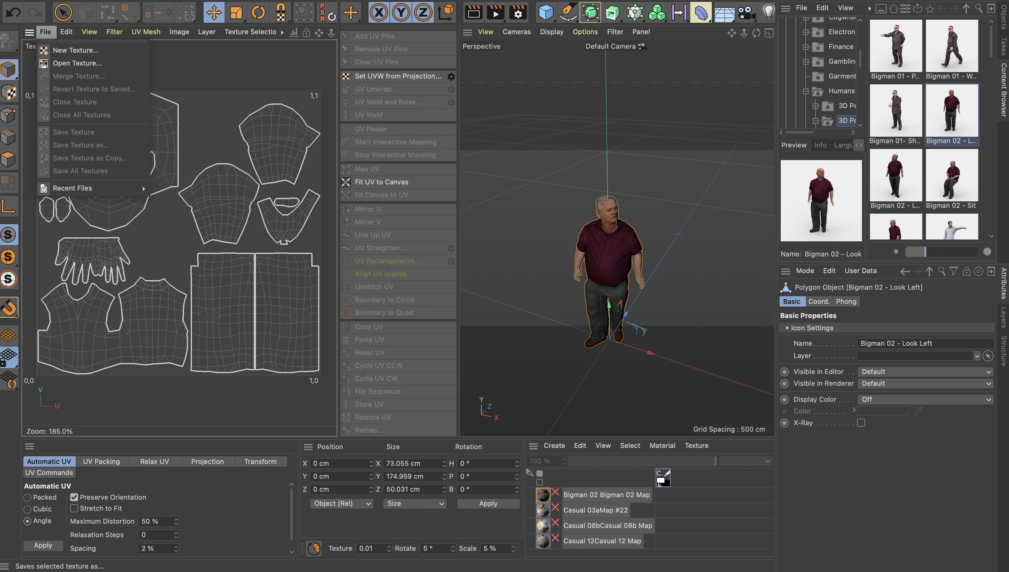This screenshot has height=572, width=1009.
Task: Click the Floor grid object icon
Action: tap(724, 12)
